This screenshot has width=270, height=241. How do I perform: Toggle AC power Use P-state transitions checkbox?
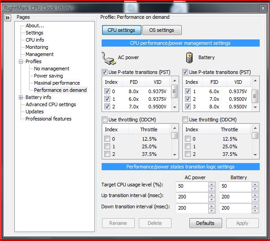click(104, 72)
